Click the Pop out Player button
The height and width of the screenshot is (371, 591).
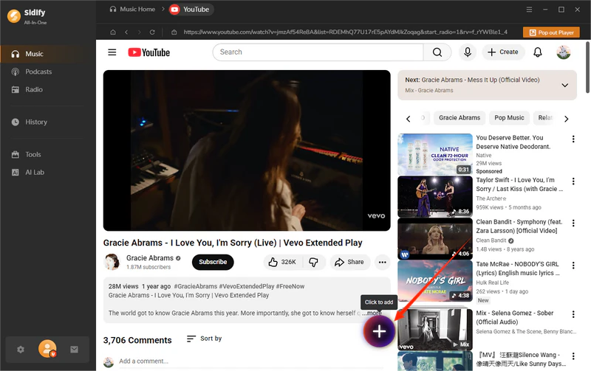tap(551, 32)
